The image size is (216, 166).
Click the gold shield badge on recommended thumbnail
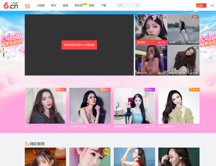click(106, 152)
